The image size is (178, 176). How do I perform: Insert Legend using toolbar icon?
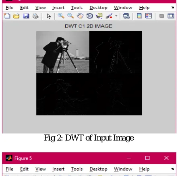149,16
